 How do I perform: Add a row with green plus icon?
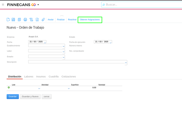click(9, 88)
